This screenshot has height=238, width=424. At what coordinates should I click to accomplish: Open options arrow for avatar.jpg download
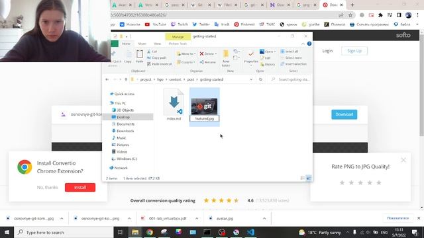pos(264,218)
